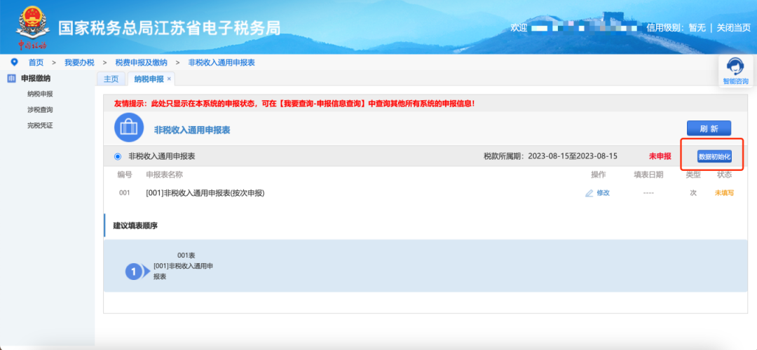The image size is (757, 350).
Task: Click the 申报缴纳 sidebar section icon
Action: tap(12, 78)
